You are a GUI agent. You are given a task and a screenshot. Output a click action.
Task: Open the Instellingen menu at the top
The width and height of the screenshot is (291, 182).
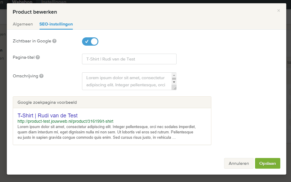54,2
